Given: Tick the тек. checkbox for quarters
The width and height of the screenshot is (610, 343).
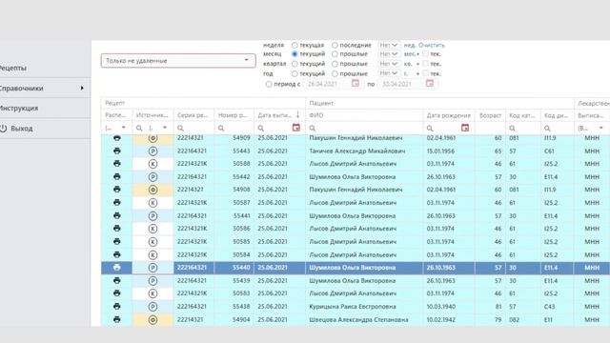Looking at the screenshot, I should [426, 64].
